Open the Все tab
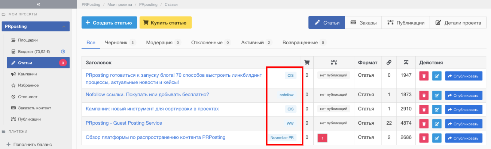The width and height of the screenshot is (491, 149). tap(91, 42)
